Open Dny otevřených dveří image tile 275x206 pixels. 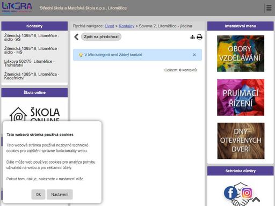click(x=241, y=141)
